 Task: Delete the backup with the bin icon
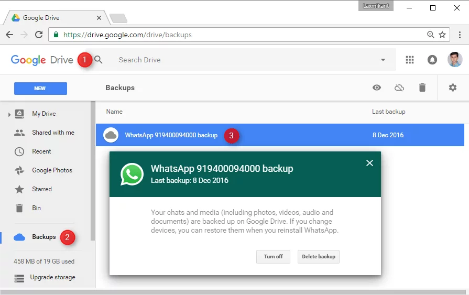[422, 88]
